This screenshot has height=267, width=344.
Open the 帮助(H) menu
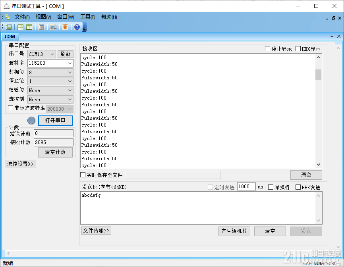point(109,17)
